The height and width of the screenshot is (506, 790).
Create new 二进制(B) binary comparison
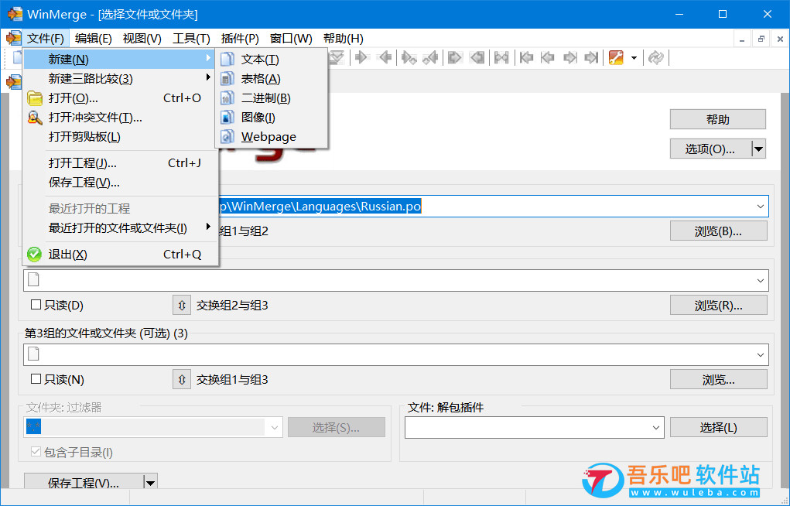click(x=272, y=97)
